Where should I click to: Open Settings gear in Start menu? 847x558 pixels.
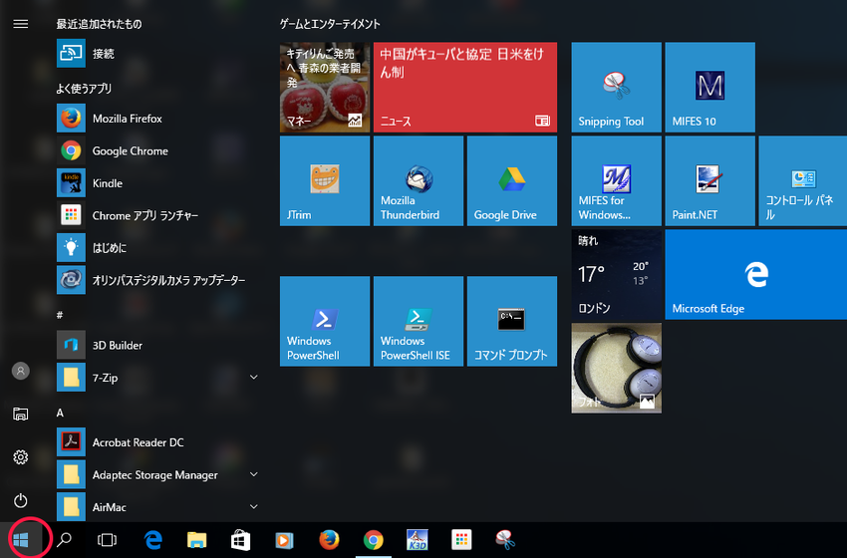(21, 457)
